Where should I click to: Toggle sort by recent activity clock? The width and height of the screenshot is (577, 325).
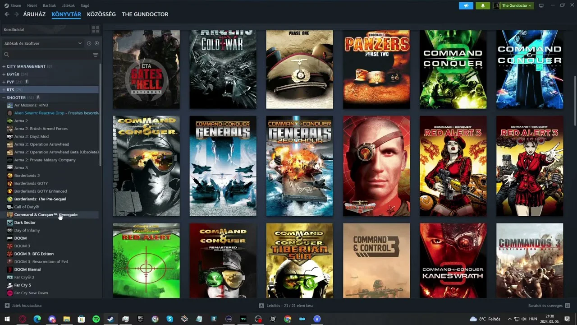click(89, 43)
